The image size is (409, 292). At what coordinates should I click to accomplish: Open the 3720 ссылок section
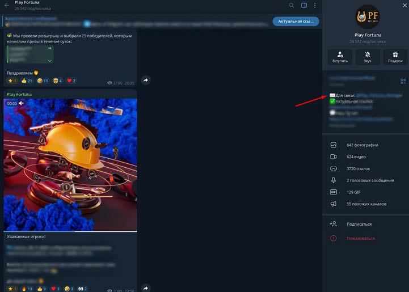(359, 168)
